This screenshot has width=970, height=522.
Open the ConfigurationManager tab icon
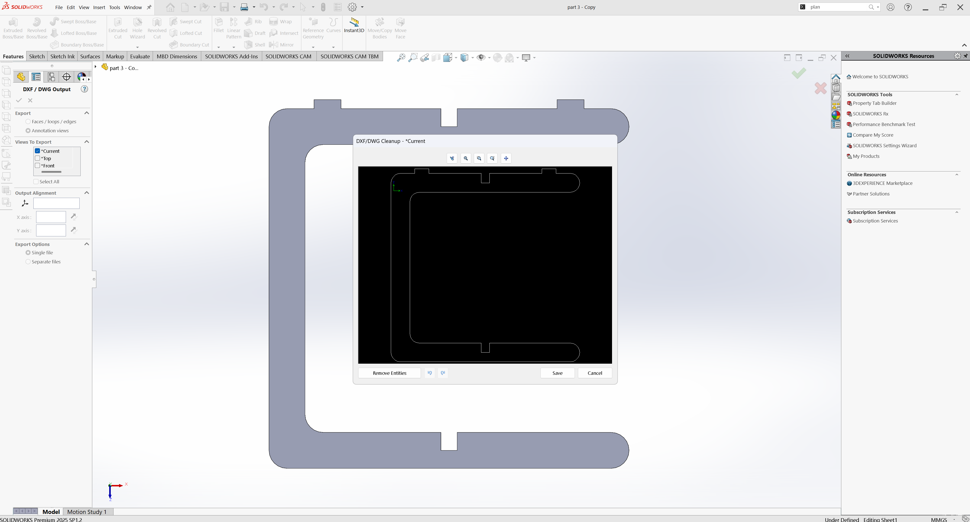[51, 77]
